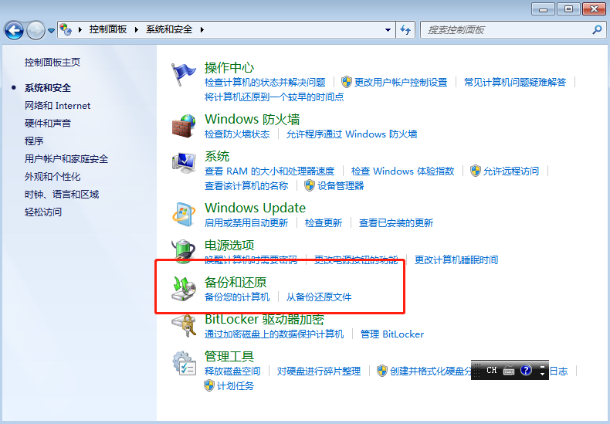This screenshot has height=424, width=610.
Task: Open the Windows Update icon
Action: 184,214
